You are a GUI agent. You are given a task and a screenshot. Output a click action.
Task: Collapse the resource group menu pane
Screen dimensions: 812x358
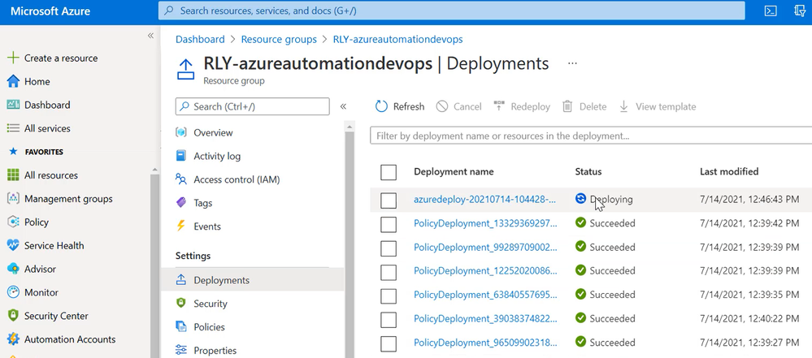point(343,106)
